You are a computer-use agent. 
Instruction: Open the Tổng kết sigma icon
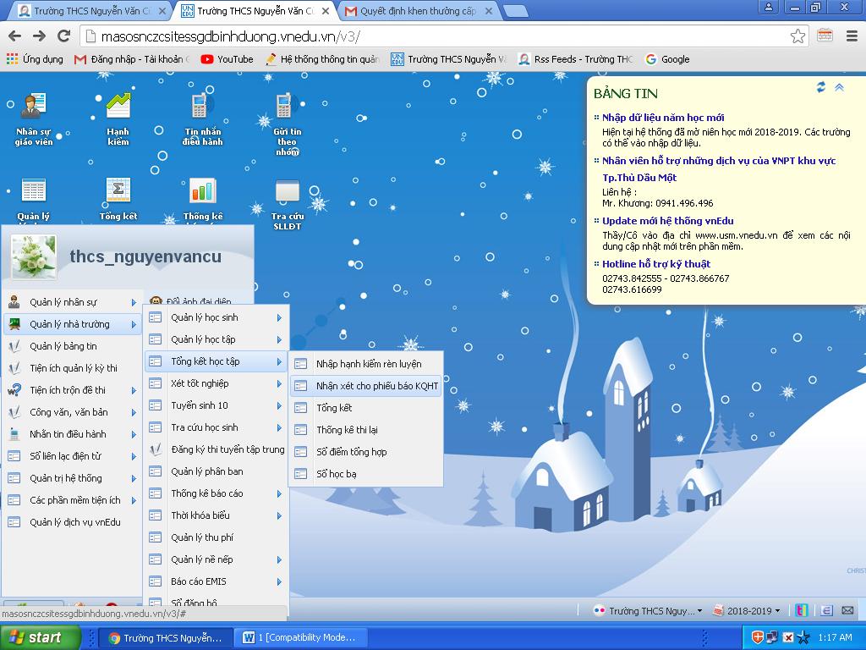coord(118,200)
